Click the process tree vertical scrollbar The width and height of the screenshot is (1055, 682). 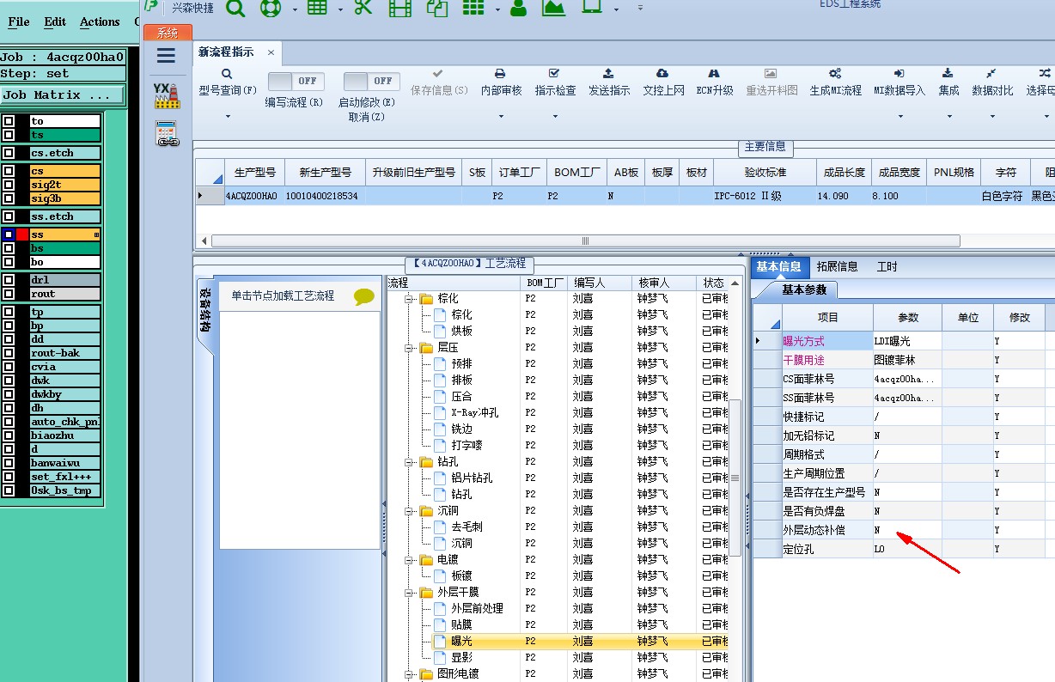(735, 477)
